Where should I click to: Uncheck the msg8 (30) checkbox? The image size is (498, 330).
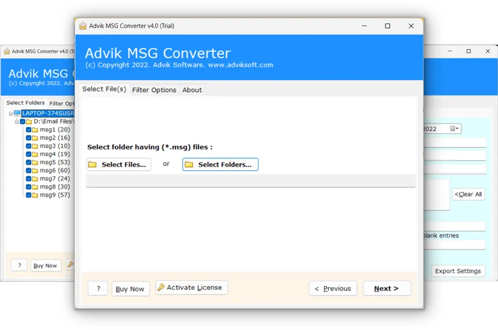(29, 187)
